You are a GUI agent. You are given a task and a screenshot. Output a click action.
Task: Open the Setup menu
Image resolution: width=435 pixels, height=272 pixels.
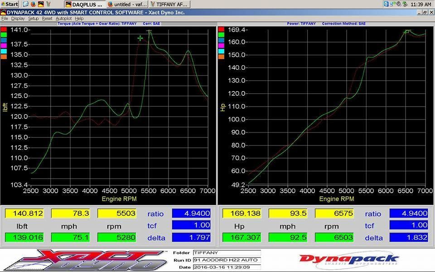coord(33,19)
